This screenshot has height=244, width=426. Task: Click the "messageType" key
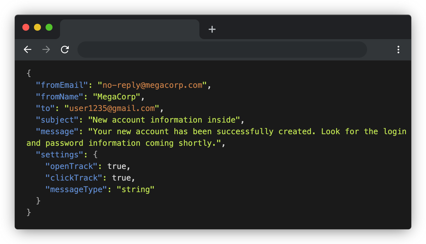(76, 190)
